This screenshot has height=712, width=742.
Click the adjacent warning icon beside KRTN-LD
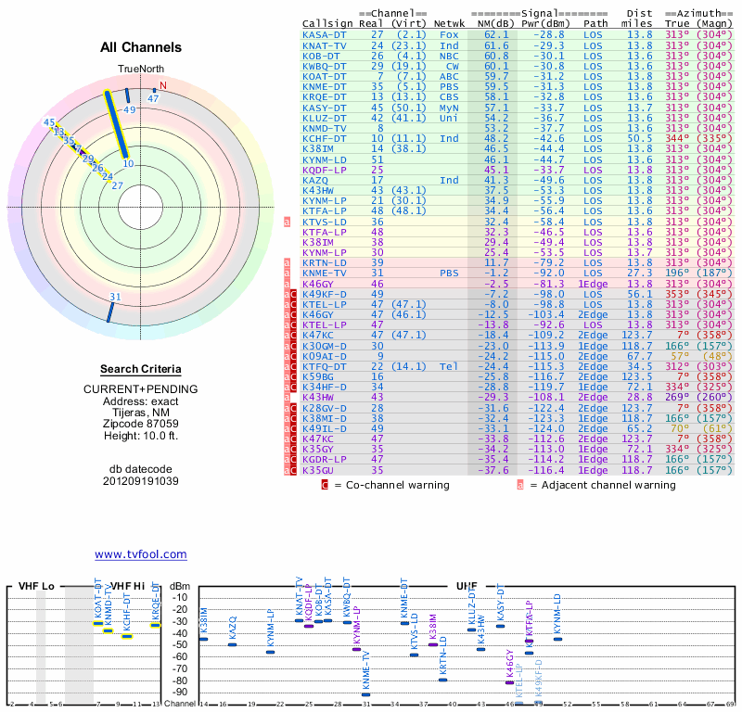(x=288, y=263)
